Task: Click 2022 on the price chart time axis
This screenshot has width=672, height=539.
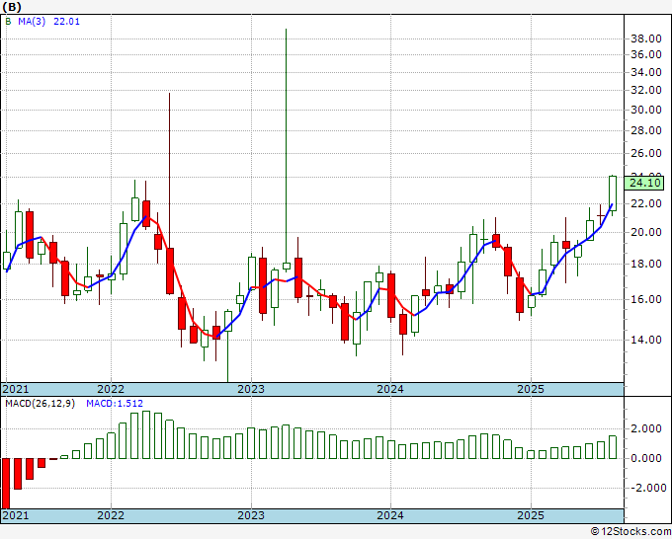Action: [x=111, y=389]
